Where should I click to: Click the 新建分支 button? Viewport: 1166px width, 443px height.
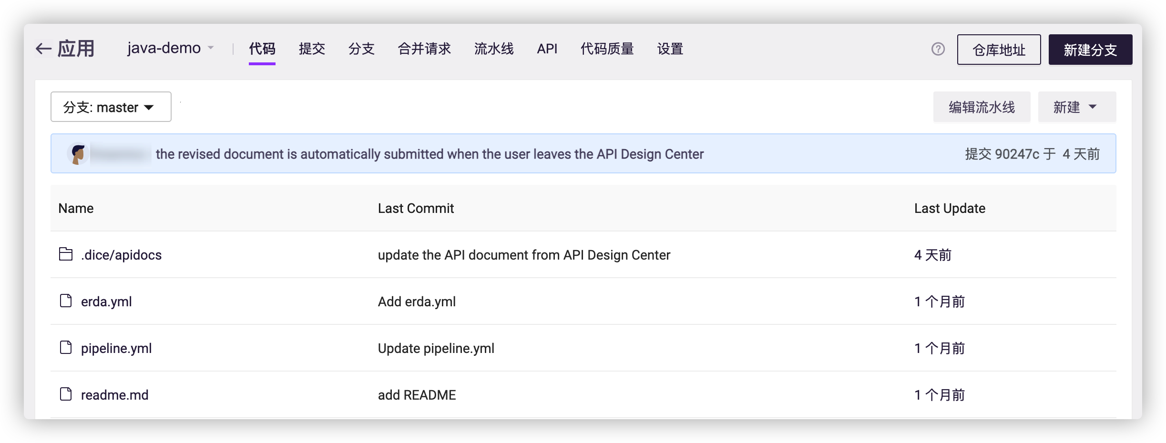pyautogui.click(x=1090, y=50)
